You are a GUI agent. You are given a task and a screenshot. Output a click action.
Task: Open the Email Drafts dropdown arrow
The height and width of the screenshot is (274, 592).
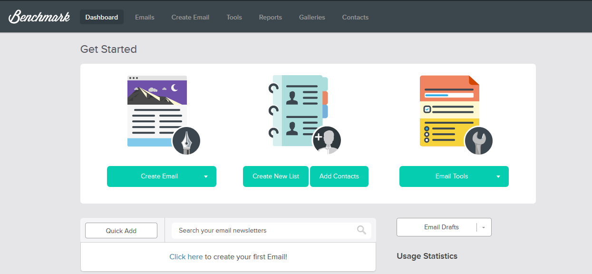point(484,227)
